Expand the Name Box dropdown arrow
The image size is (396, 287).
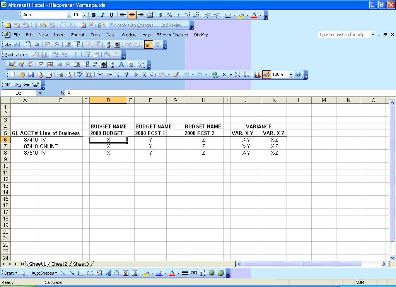pyautogui.click(x=39, y=93)
